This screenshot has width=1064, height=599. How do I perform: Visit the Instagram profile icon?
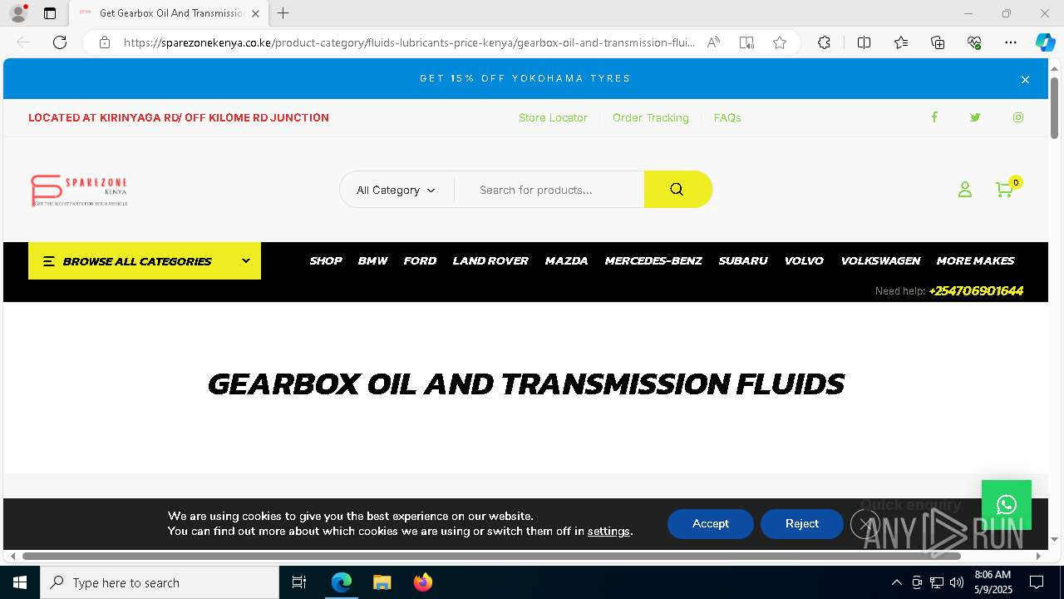point(1017,117)
